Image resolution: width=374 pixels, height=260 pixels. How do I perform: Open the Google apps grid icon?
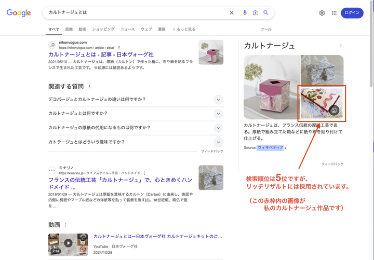[x=334, y=13]
